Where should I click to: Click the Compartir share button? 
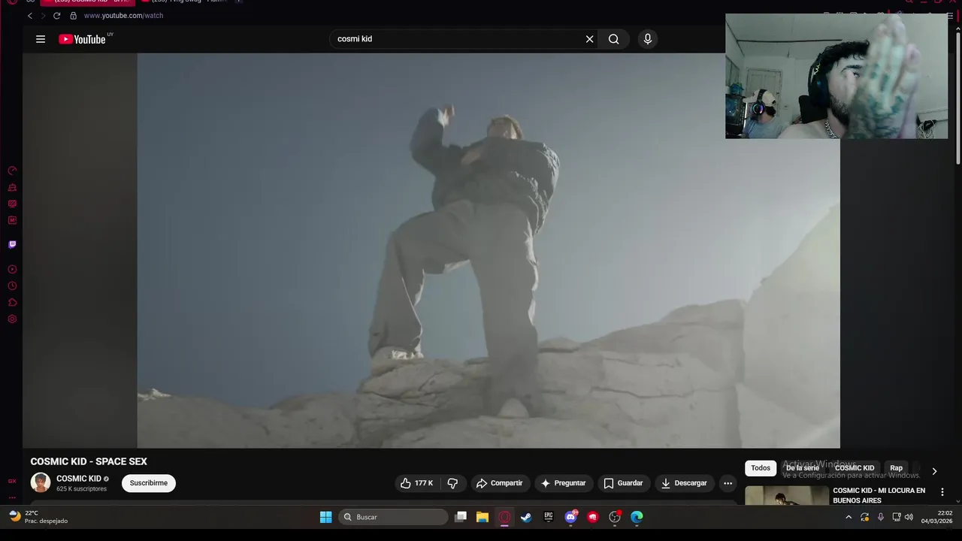coord(499,483)
